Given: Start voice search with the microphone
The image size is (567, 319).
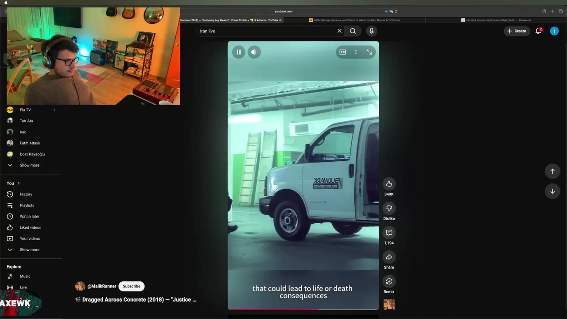Looking at the screenshot, I should pyautogui.click(x=371, y=31).
